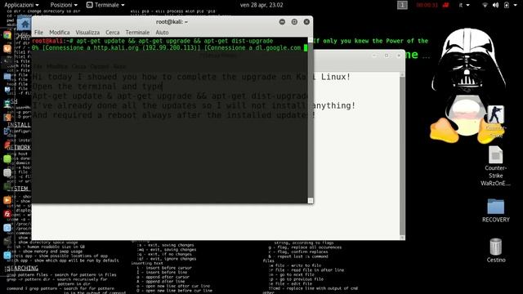Click the Wi-Fi network icon
This screenshot has height=294, width=523.
click(485, 5)
